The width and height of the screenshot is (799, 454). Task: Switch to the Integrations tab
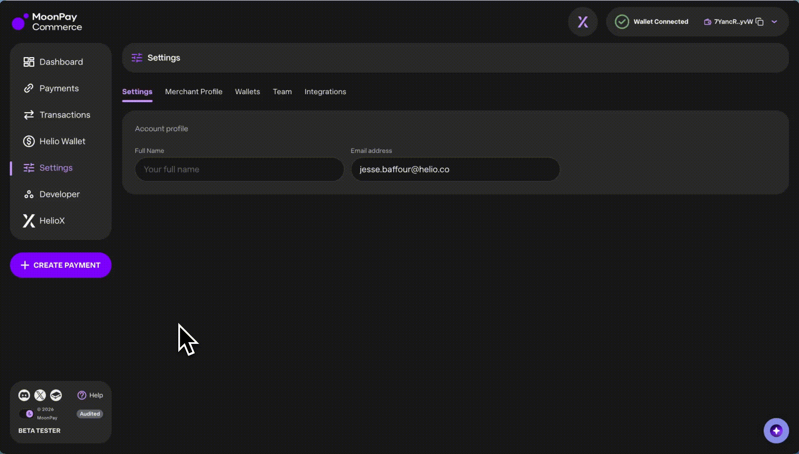point(325,92)
